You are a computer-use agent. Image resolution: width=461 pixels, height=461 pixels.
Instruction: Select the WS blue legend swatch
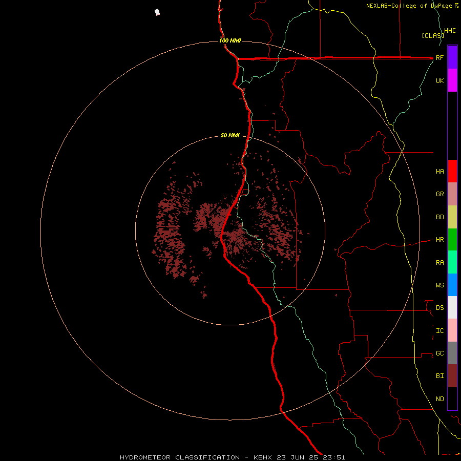[x=452, y=285]
